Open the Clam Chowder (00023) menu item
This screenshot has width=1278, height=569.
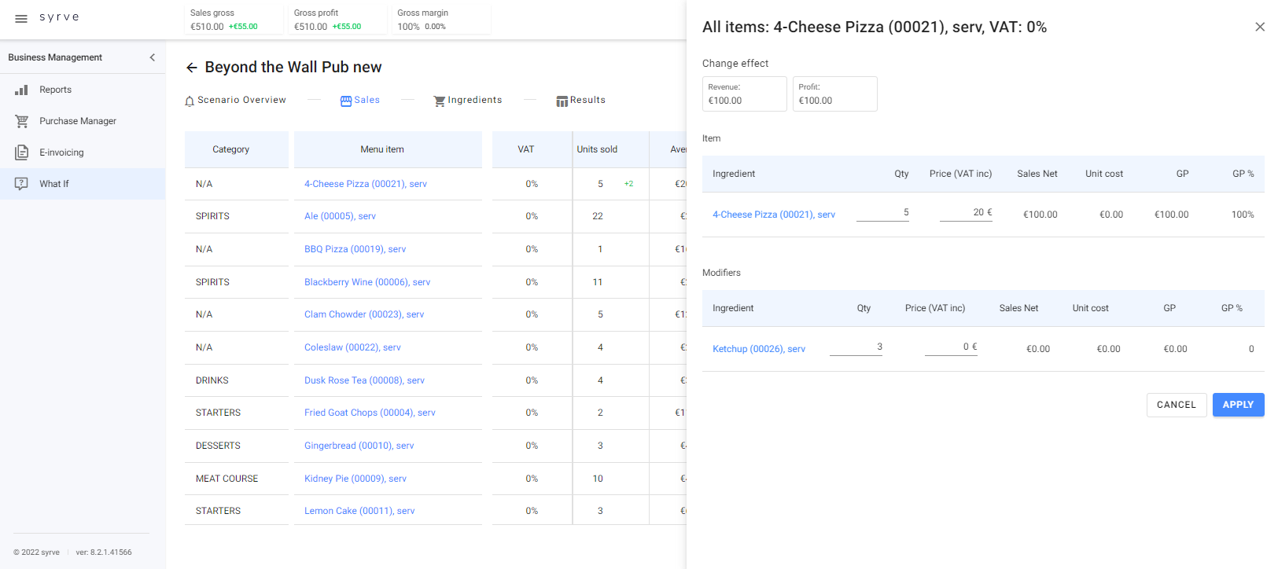(364, 314)
